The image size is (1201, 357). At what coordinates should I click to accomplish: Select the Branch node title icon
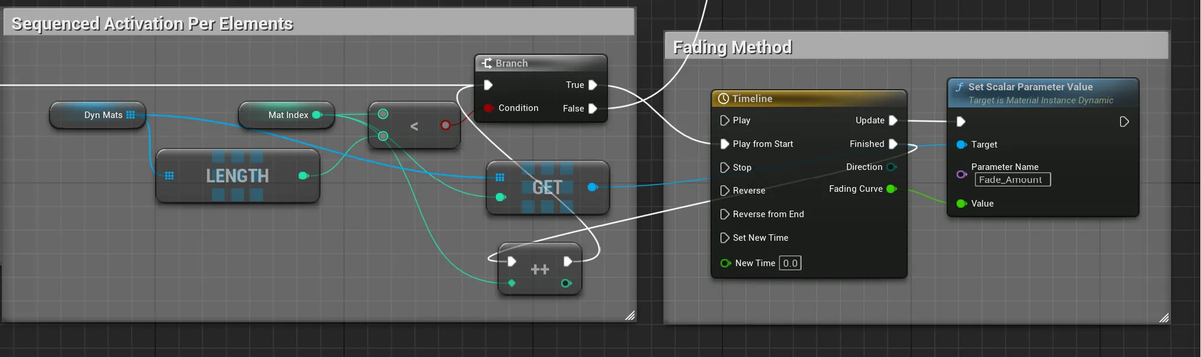[487, 63]
